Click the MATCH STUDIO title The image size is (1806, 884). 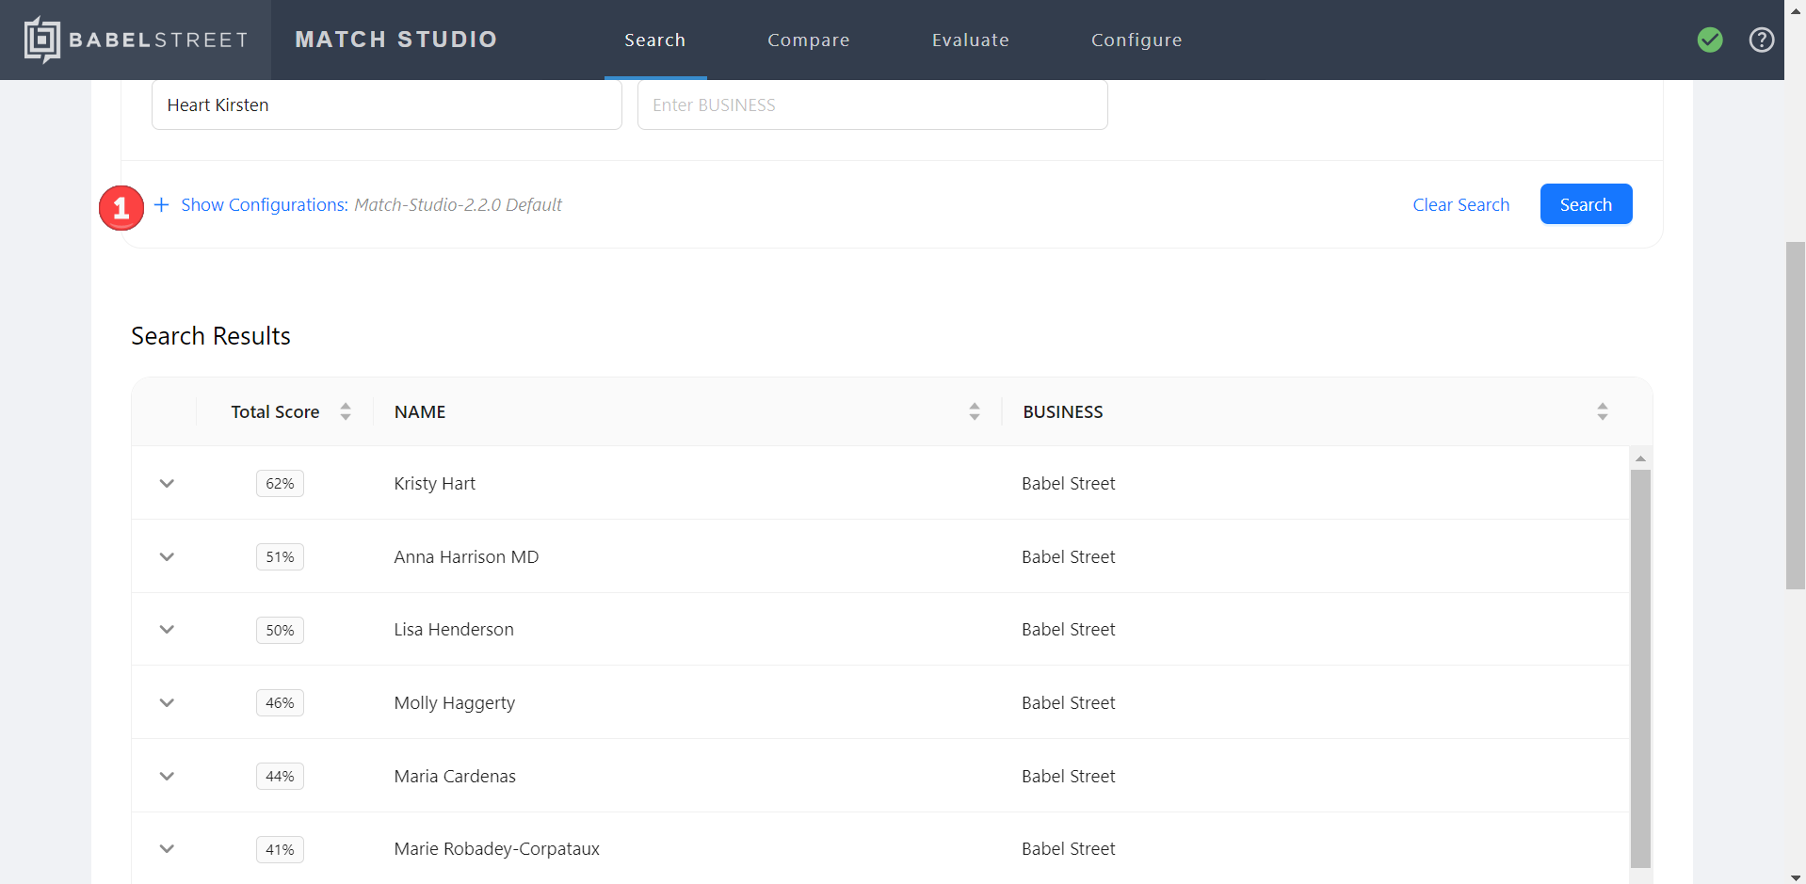pos(396,40)
